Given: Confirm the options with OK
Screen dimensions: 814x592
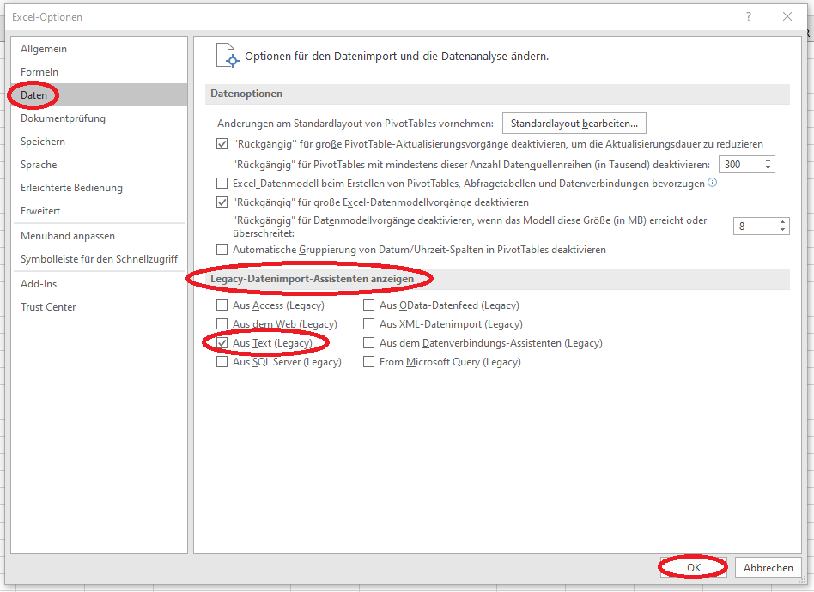Looking at the screenshot, I should point(694,568).
